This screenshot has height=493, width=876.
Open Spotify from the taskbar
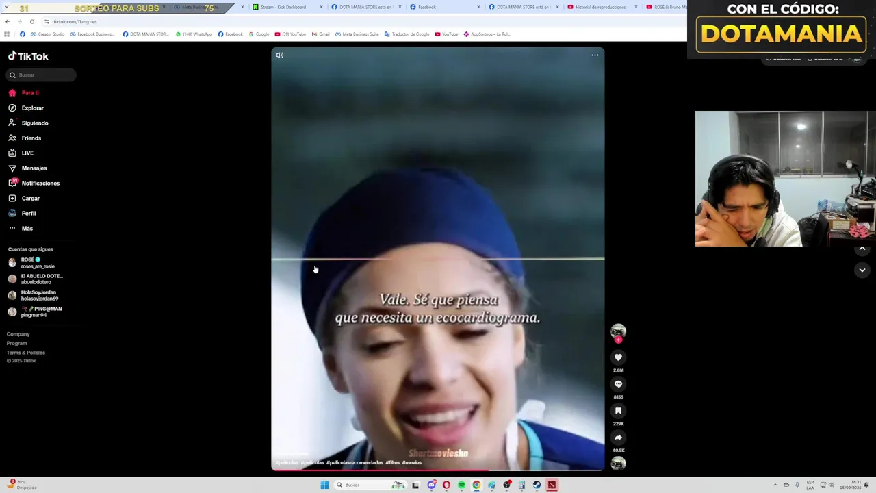tap(461, 485)
